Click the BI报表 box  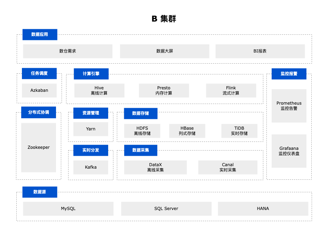(x=260, y=51)
